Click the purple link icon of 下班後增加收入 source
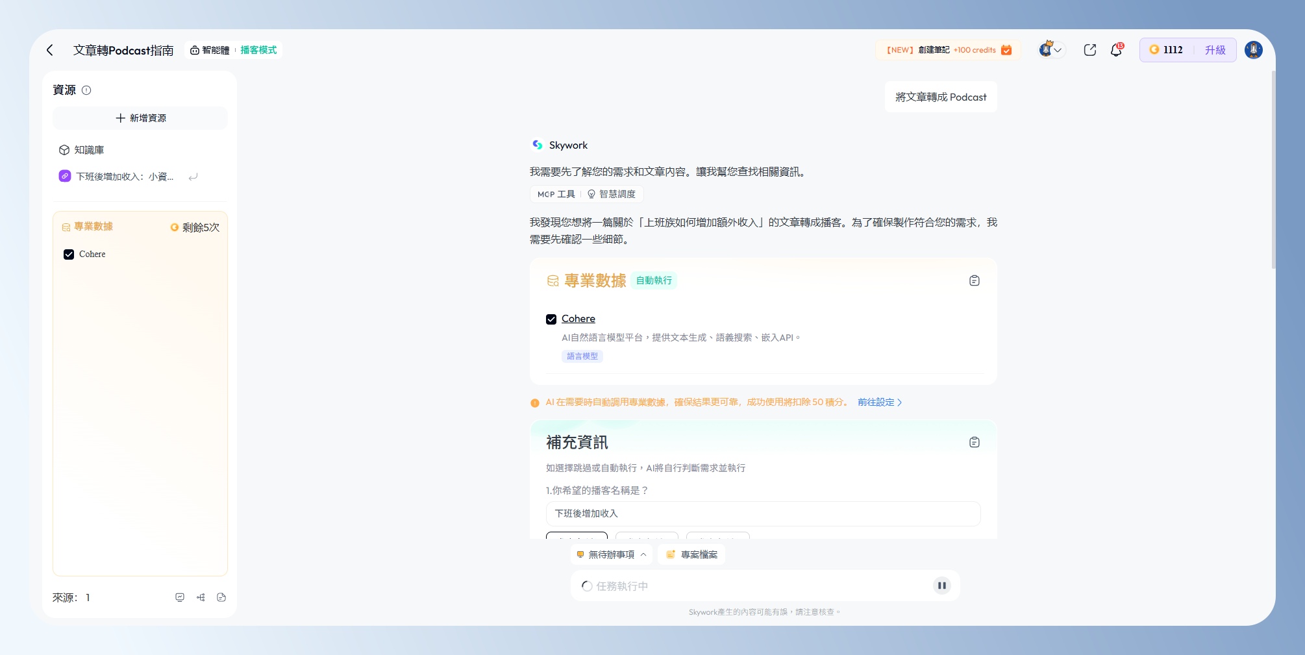This screenshot has width=1305, height=655. 65,176
